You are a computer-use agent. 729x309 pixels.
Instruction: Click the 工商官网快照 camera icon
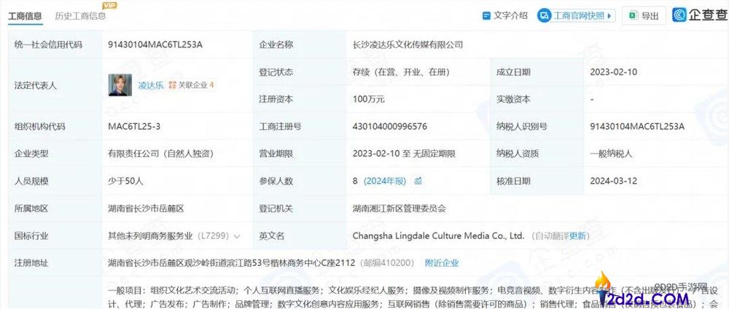coord(544,15)
